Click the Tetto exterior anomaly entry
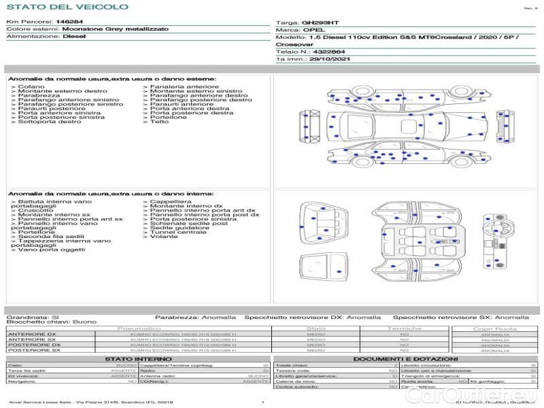This screenshot has height=408, width=544. (x=160, y=122)
